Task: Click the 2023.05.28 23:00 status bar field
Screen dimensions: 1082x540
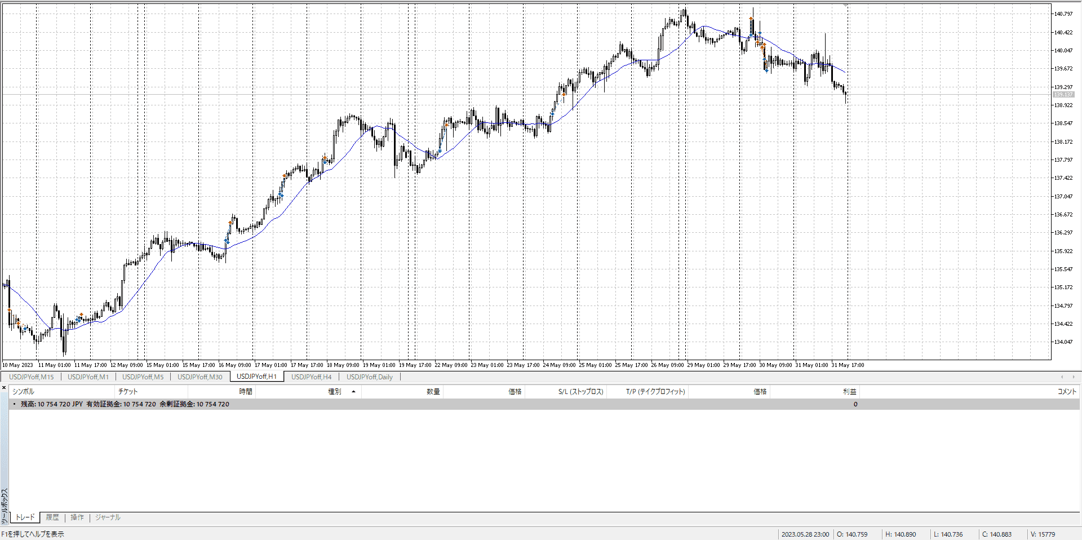Action: tap(805, 534)
